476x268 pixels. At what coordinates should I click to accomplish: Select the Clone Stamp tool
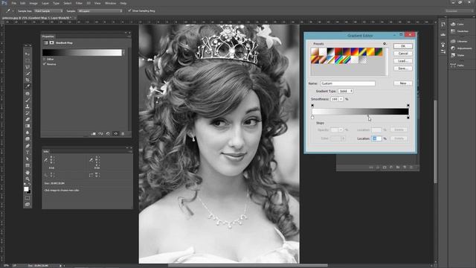pyautogui.click(x=28, y=106)
